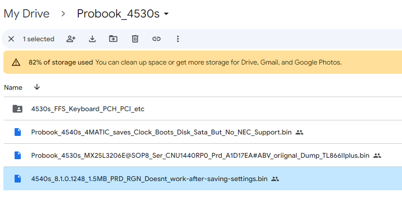Clear selection with the X icon
This screenshot has height=200, width=402.
point(11,39)
